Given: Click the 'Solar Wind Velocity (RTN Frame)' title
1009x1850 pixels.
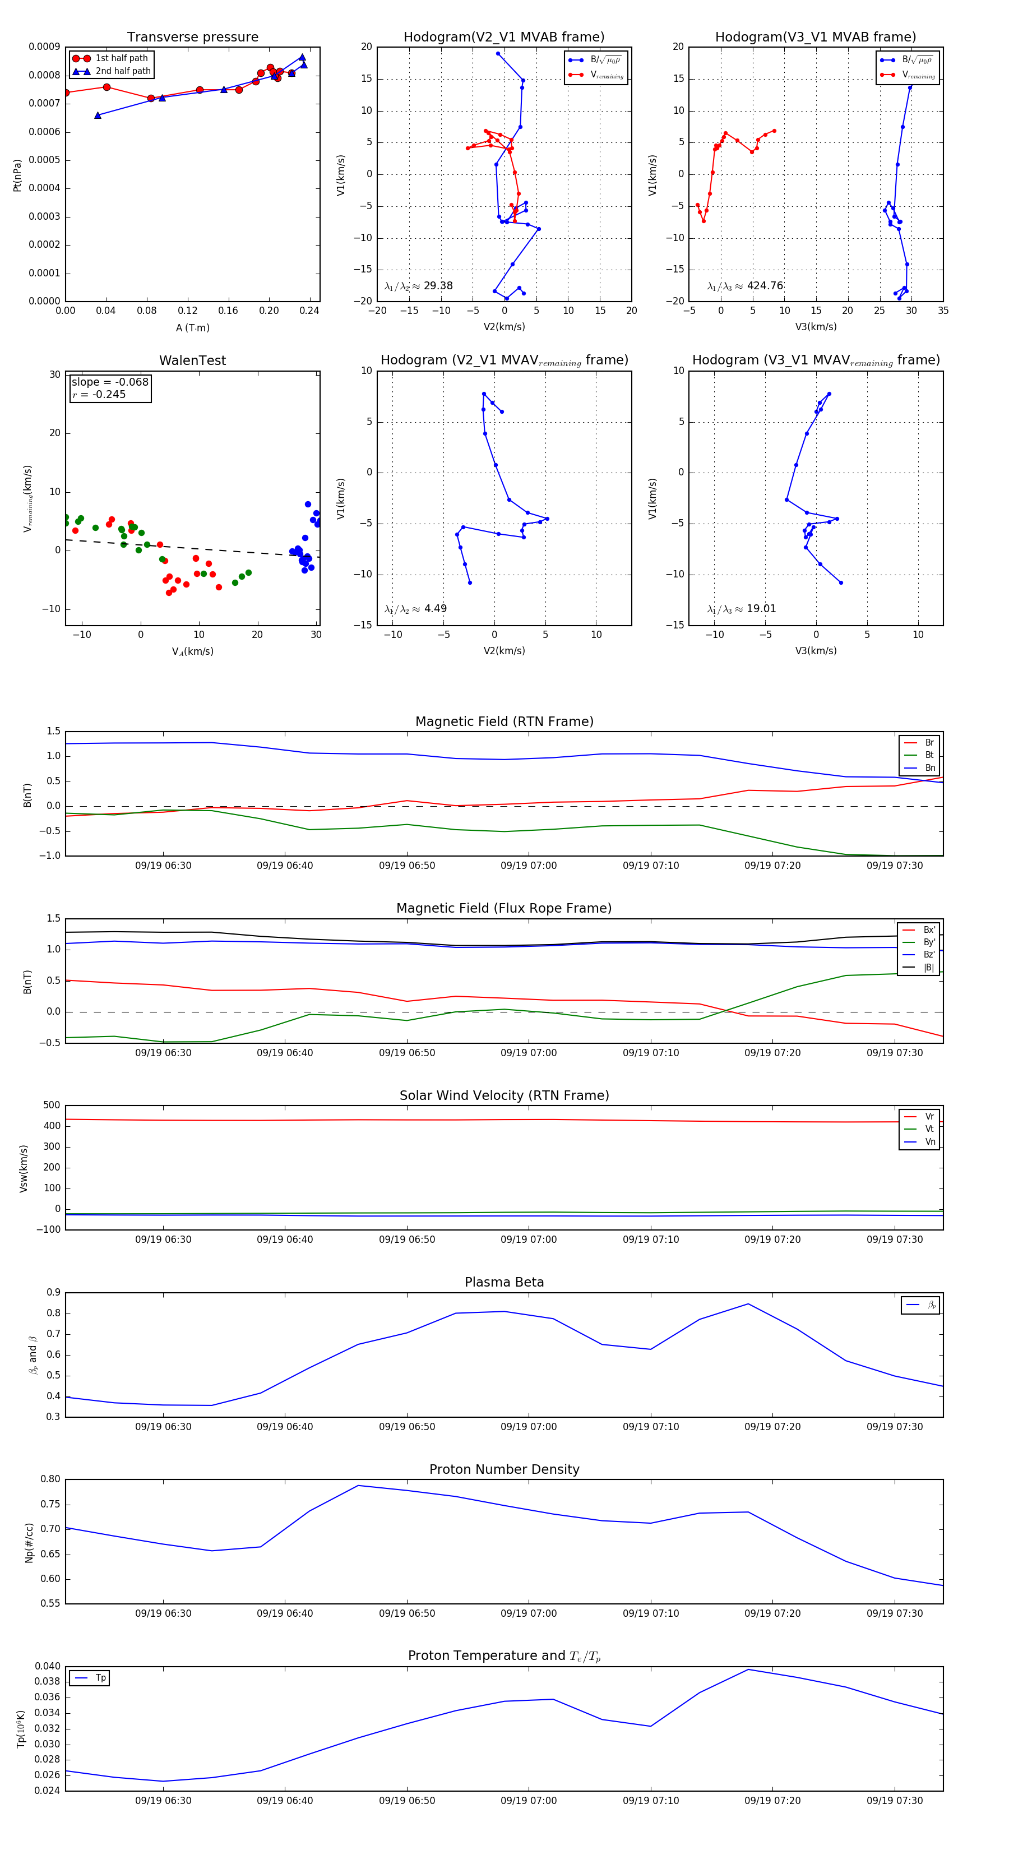Looking at the screenshot, I should (504, 1095).
